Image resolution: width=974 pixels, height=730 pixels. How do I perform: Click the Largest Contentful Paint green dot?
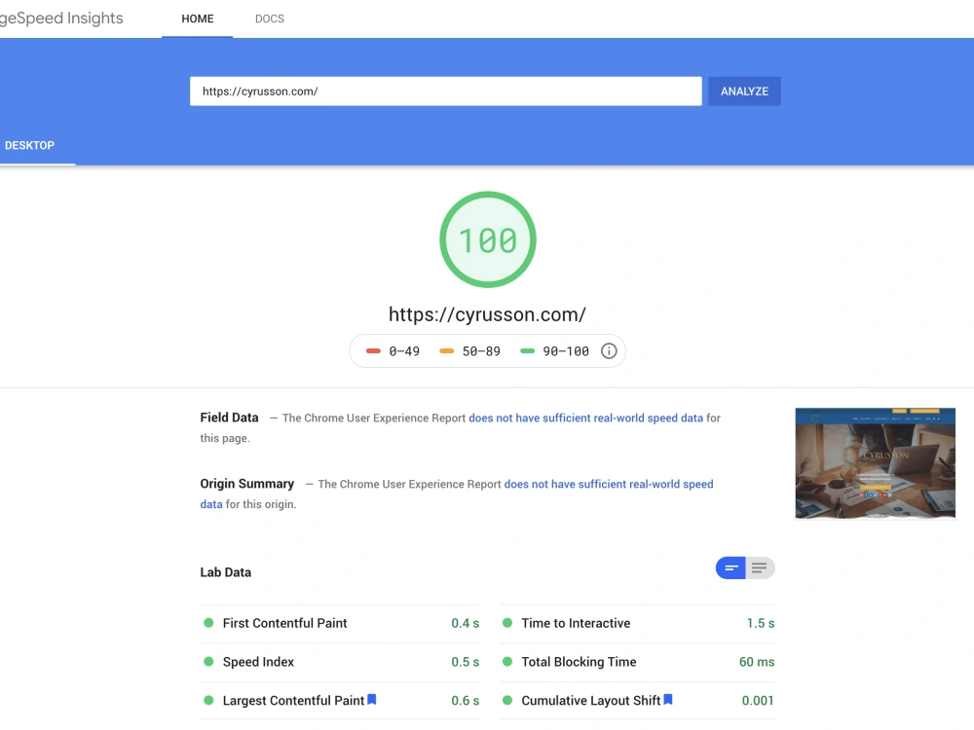click(x=208, y=700)
